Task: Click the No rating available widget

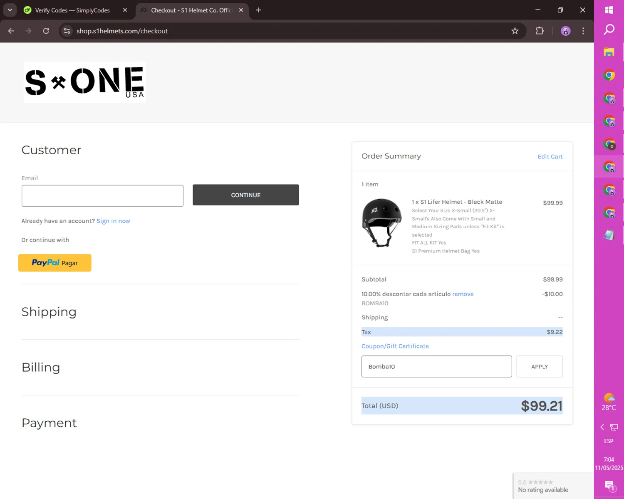Action: [553, 486]
